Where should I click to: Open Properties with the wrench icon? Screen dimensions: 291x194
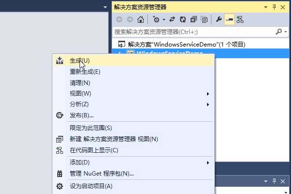pos(219,19)
